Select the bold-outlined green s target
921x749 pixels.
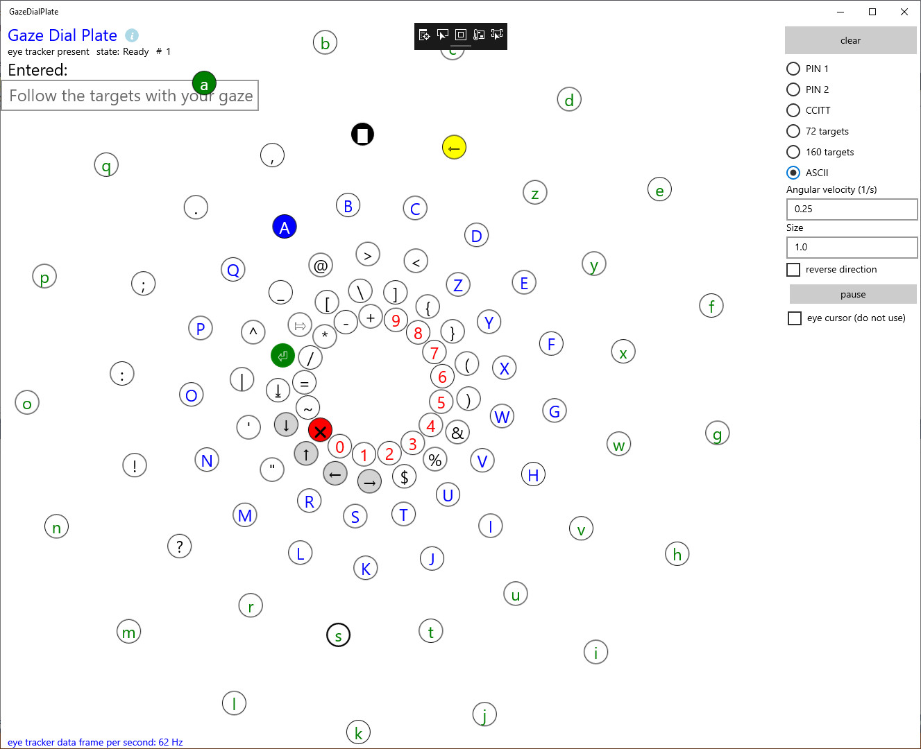point(339,635)
